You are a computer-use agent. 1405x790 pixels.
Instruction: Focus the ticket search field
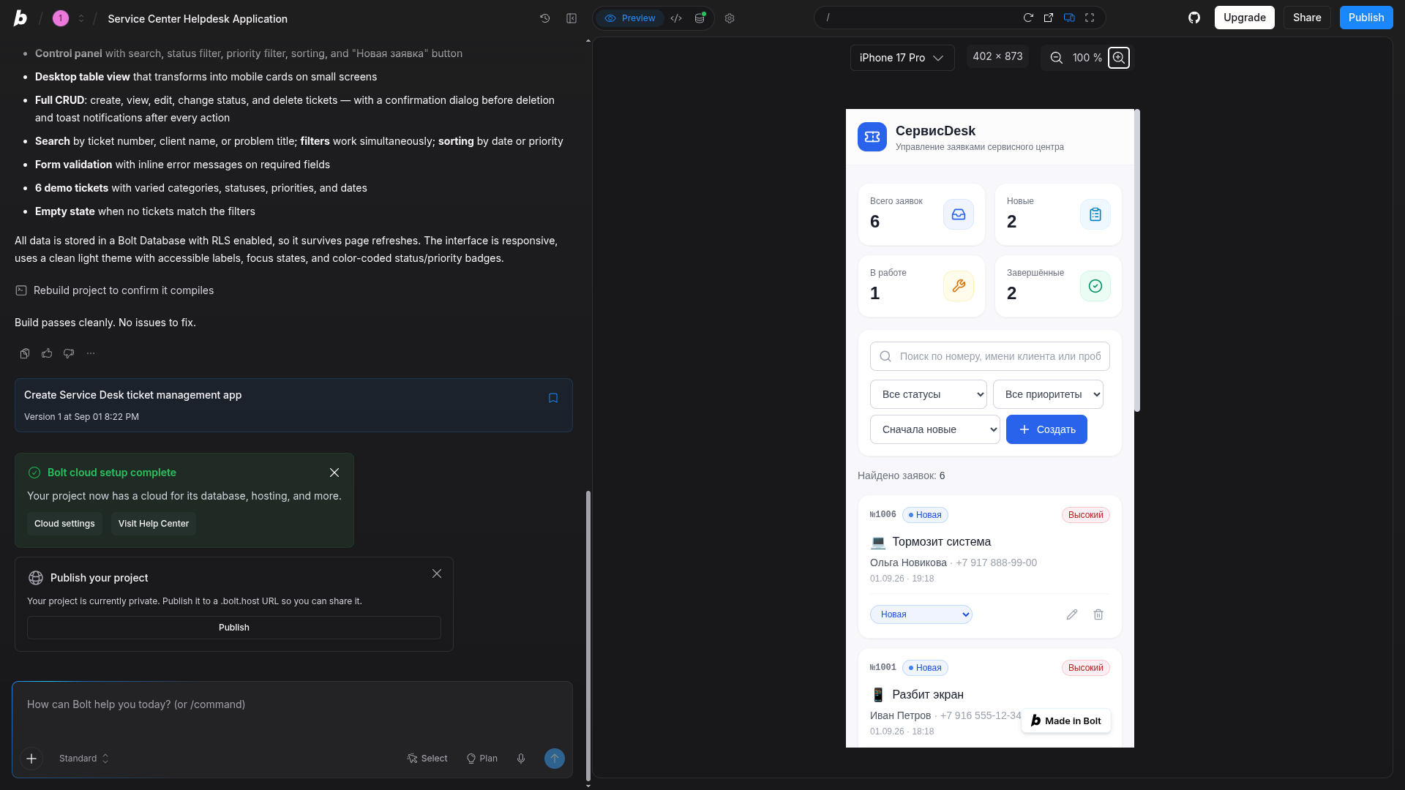(990, 356)
